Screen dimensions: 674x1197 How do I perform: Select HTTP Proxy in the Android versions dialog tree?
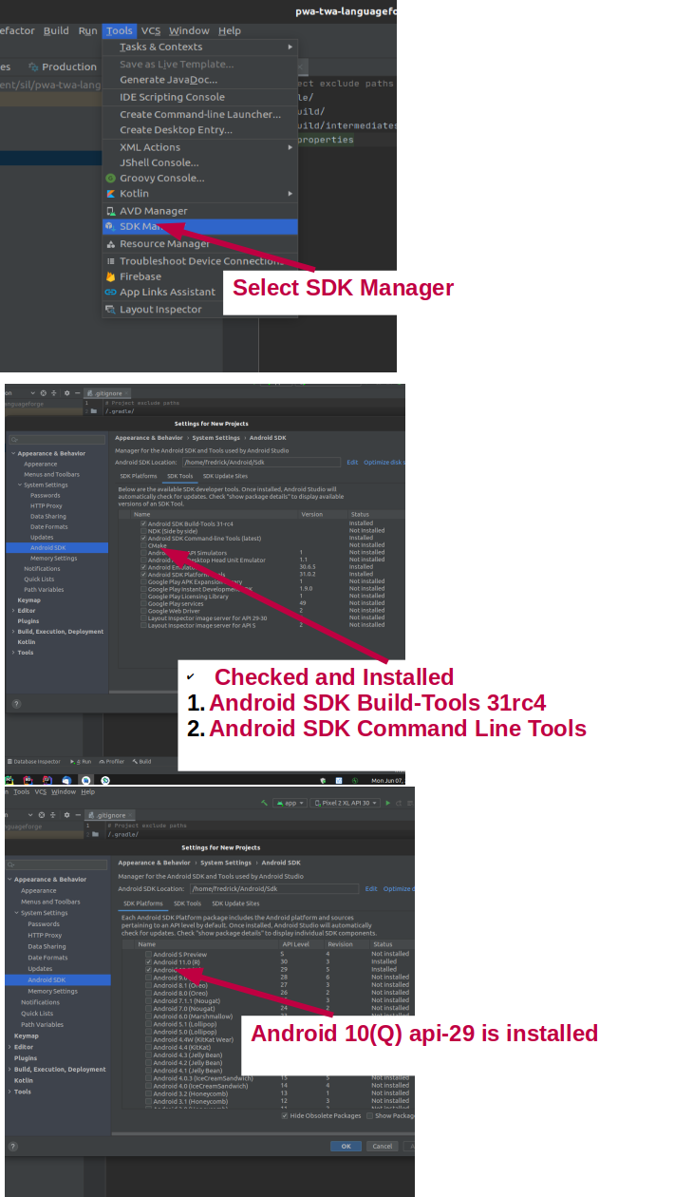point(45,935)
